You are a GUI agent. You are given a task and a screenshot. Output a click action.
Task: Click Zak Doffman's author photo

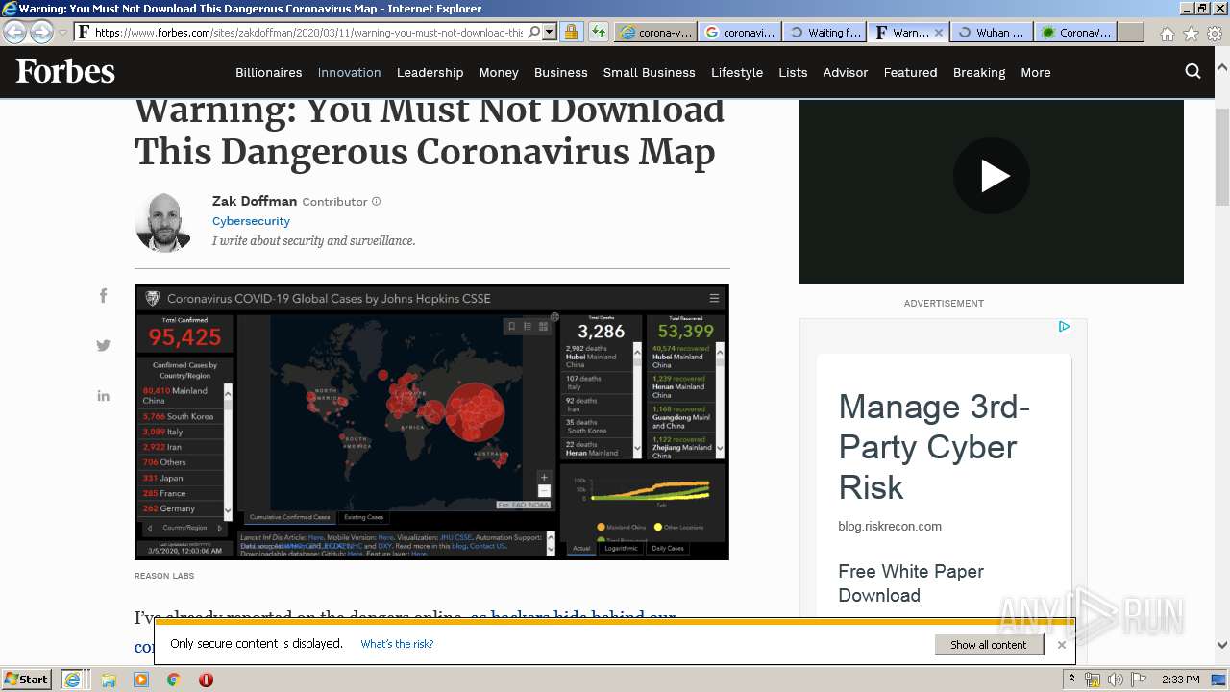coord(163,222)
